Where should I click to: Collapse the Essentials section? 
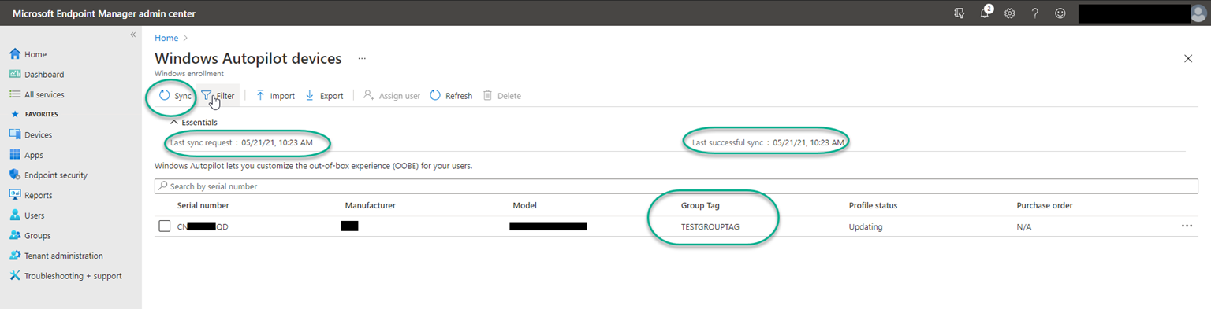click(194, 123)
